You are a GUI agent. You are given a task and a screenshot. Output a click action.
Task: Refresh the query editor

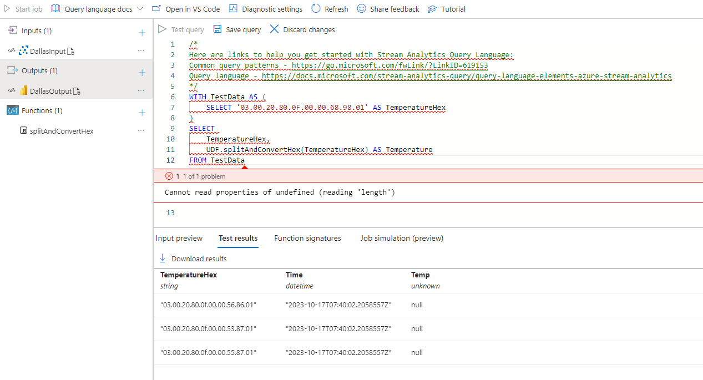pos(330,9)
